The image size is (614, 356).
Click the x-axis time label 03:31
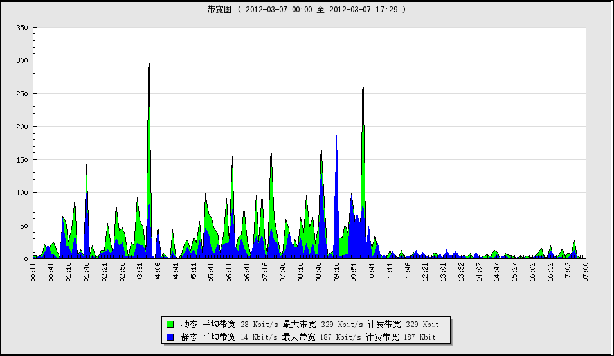[x=140, y=272]
